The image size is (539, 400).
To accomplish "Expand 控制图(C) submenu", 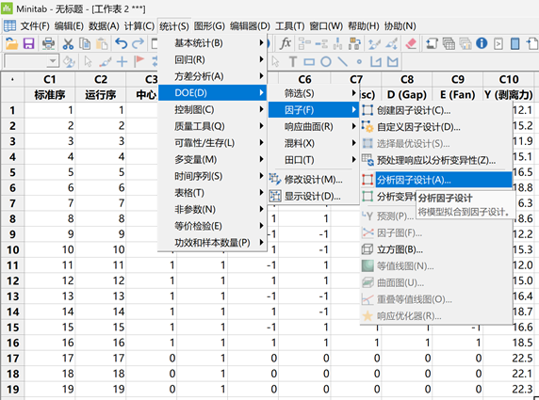I will point(212,109).
